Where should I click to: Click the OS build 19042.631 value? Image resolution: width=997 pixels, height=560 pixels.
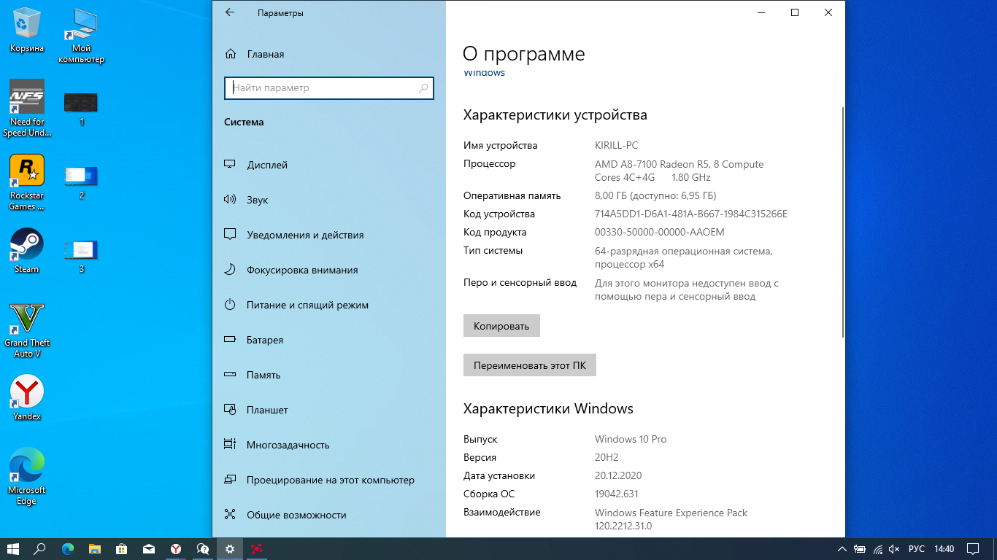[617, 494]
